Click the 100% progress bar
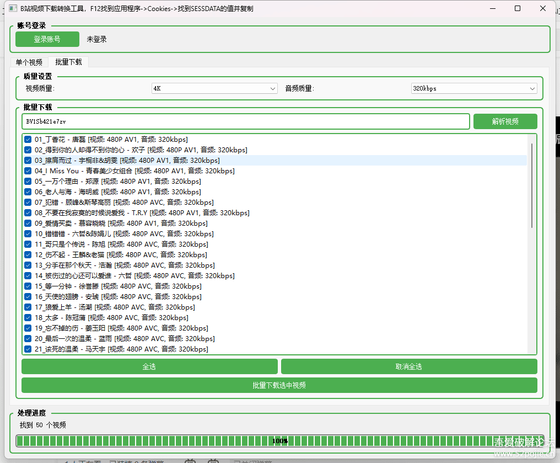 click(x=279, y=440)
